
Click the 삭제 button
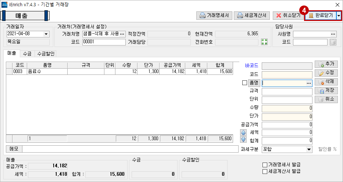pyautogui.click(x=326, y=81)
